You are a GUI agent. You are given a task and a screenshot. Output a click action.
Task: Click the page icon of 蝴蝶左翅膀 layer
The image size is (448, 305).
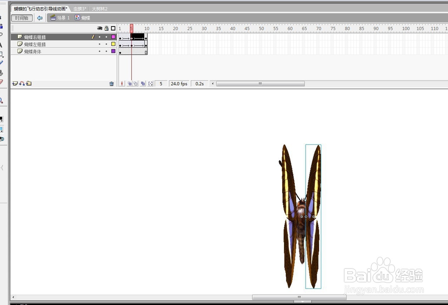[x=20, y=44]
